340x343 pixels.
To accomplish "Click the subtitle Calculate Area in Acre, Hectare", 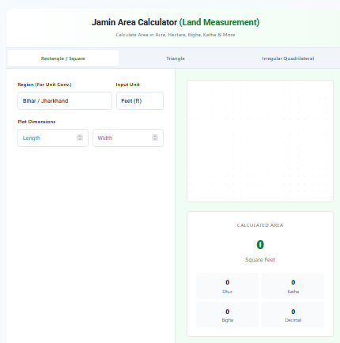I will pyautogui.click(x=176, y=35).
